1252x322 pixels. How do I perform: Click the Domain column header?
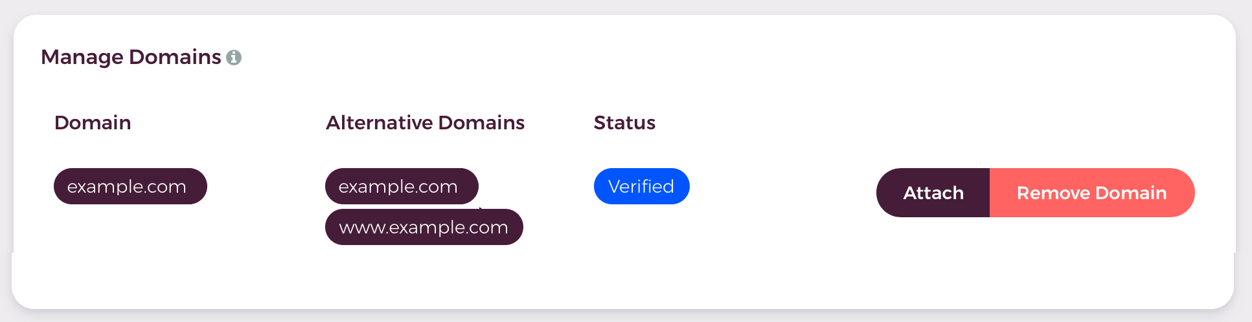pos(93,123)
